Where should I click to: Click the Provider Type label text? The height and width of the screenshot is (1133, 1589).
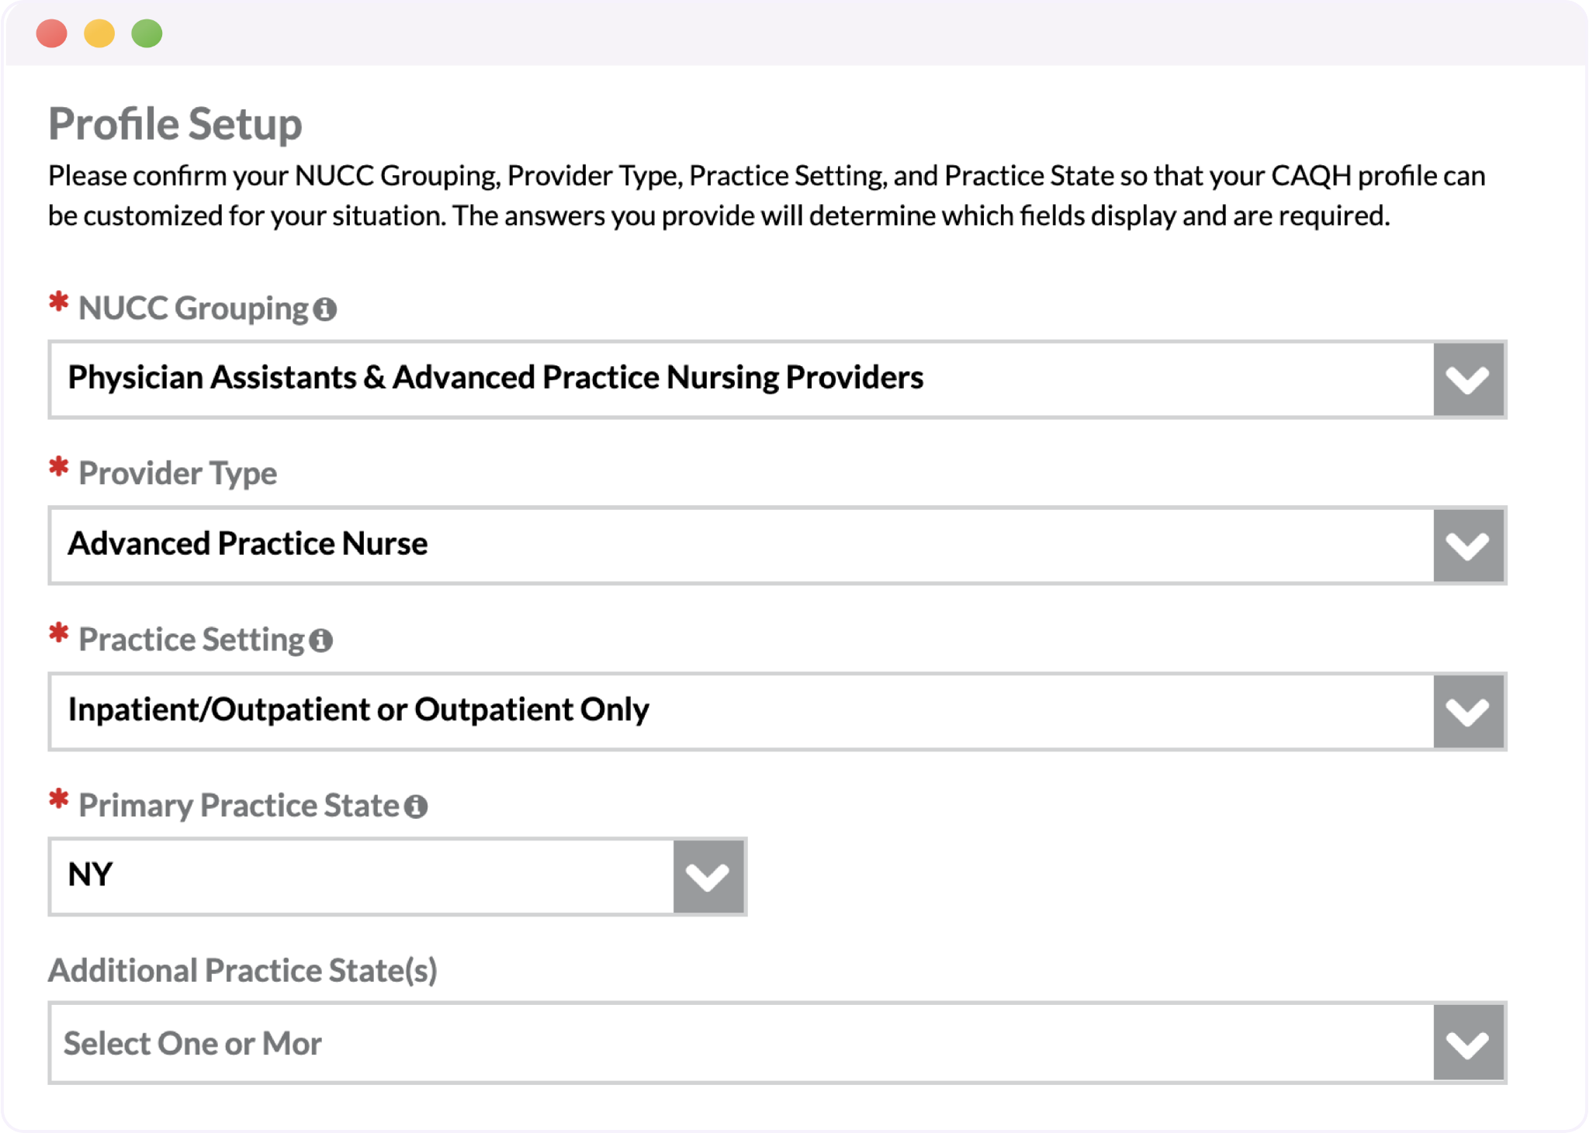(x=178, y=473)
